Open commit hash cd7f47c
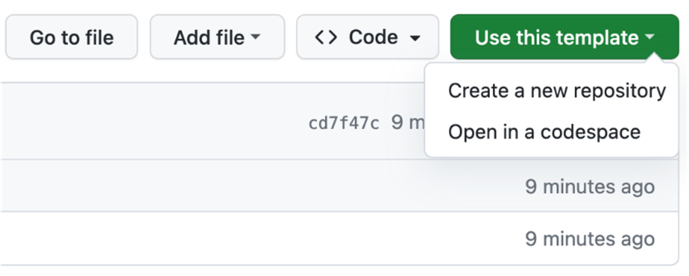The height and width of the screenshot is (276, 689). pyautogui.click(x=344, y=123)
